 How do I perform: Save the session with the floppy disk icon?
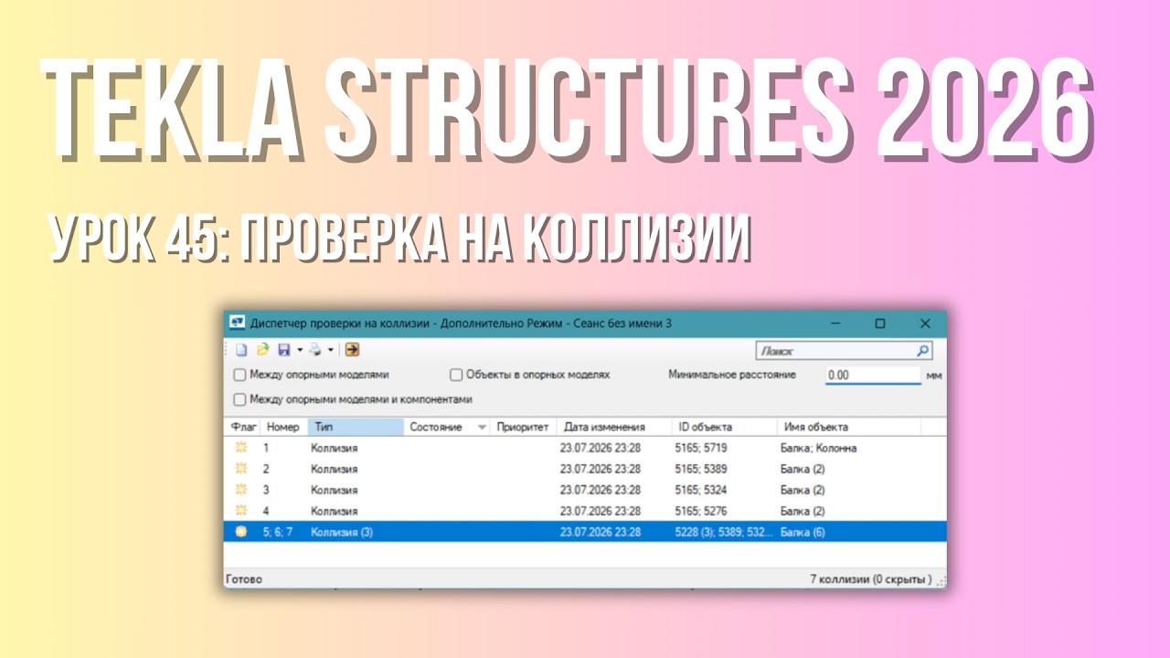(283, 349)
